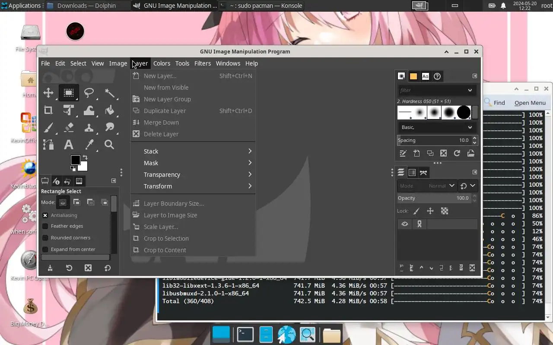Open the Colors menu

tap(162, 63)
